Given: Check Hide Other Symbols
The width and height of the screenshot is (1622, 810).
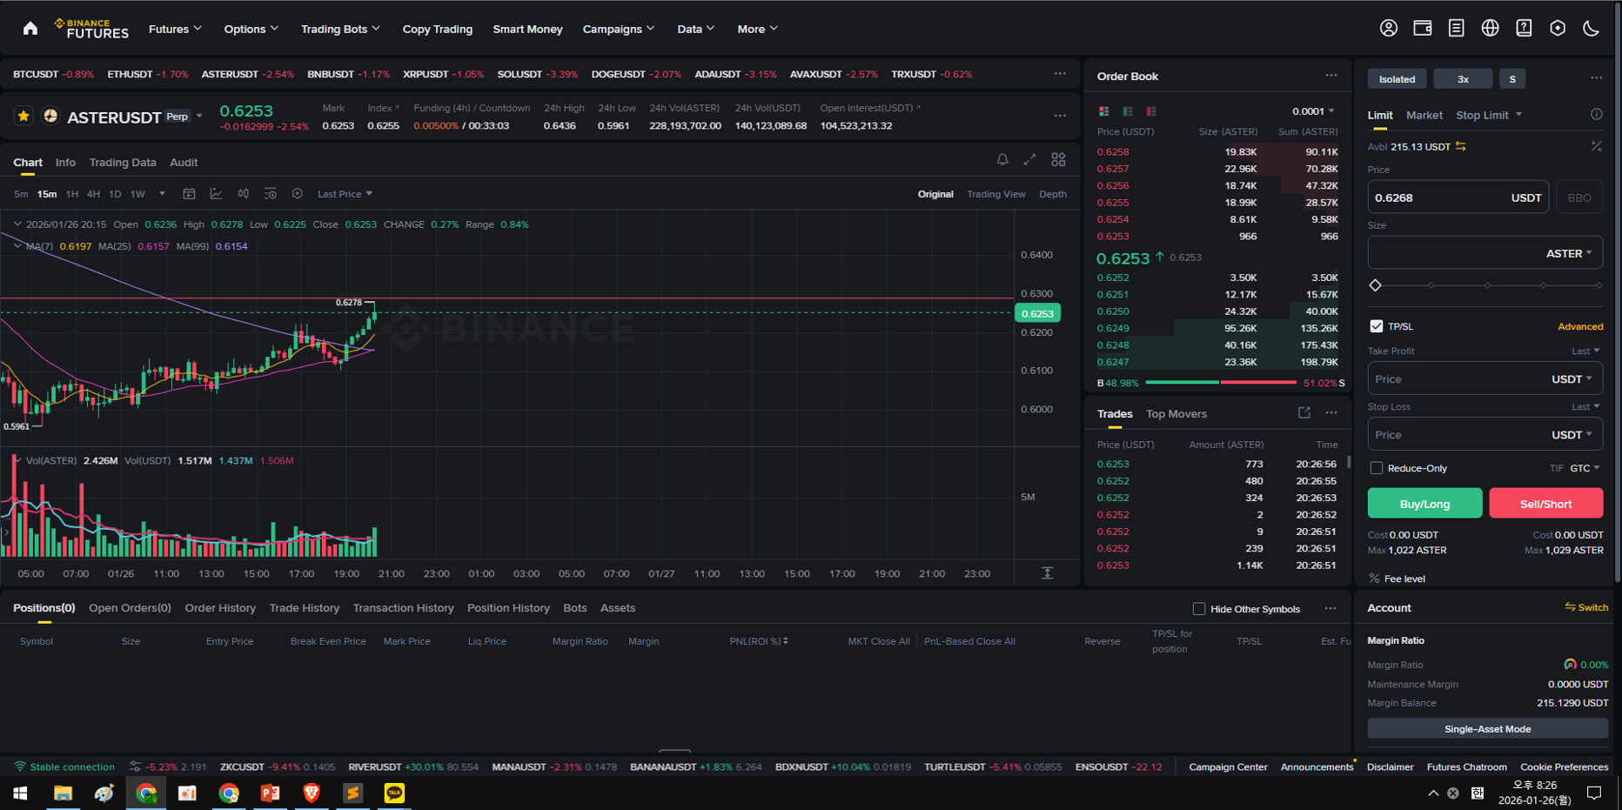Looking at the screenshot, I should tap(1199, 609).
